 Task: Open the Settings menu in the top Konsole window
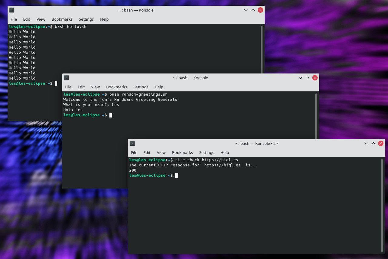[x=86, y=19]
